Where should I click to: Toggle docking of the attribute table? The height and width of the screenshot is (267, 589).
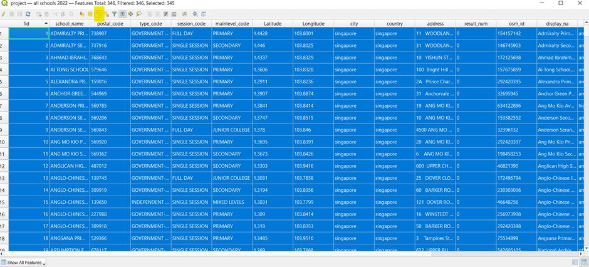[204, 14]
